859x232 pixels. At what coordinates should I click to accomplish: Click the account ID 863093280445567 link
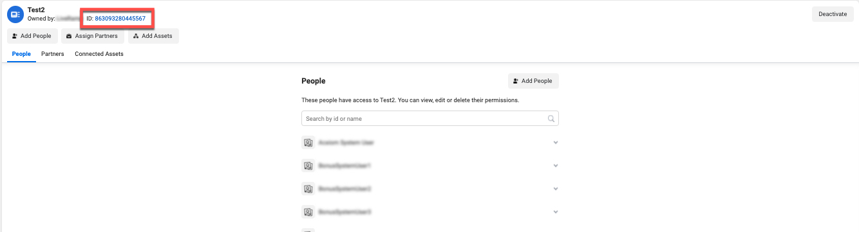click(120, 19)
